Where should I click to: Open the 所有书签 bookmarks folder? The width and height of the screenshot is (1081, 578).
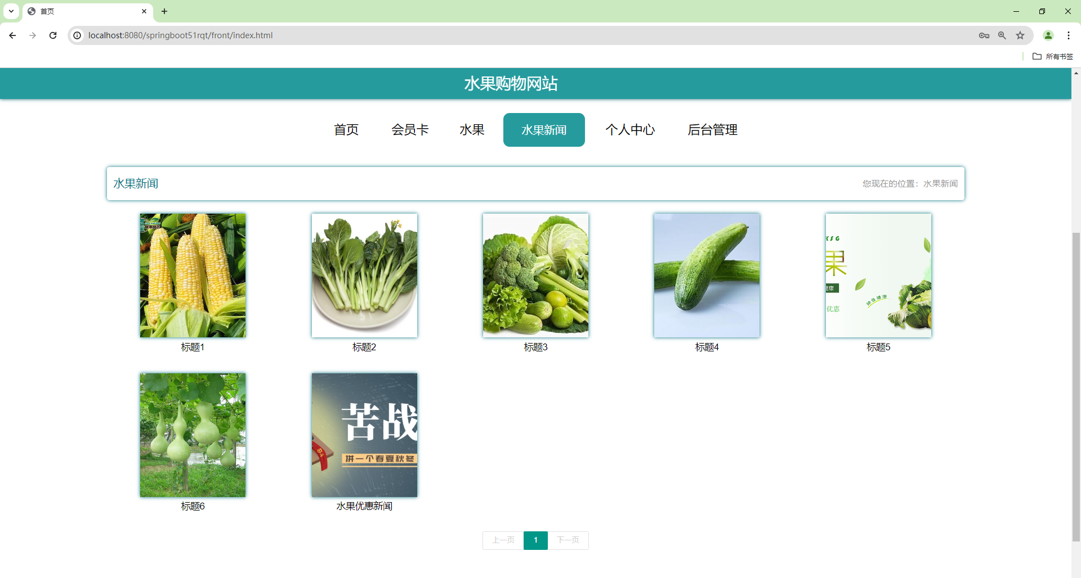1052,56
